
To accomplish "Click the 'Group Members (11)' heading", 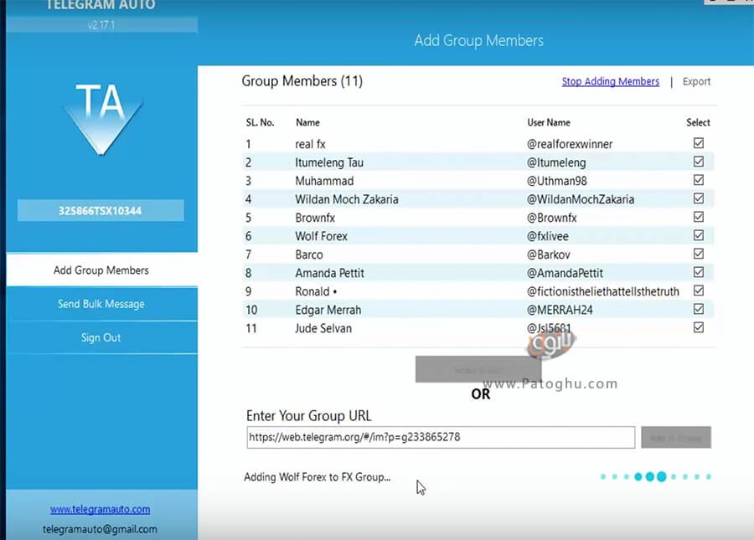I will coord(302,81).
